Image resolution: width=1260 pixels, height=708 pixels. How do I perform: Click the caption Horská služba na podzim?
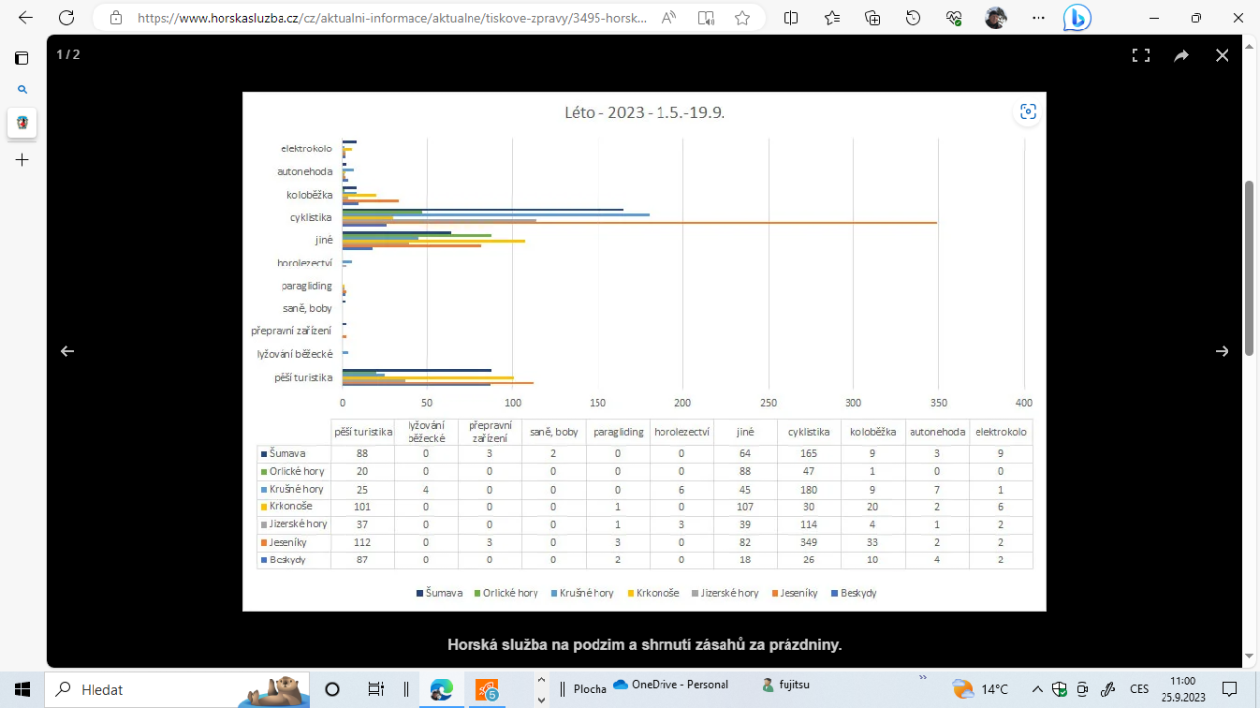645,645
